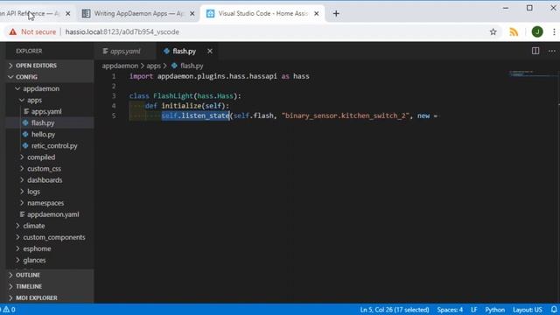Select the Visual Studio Code browser tab
The image size is (560, 315).
coord(262,14)
